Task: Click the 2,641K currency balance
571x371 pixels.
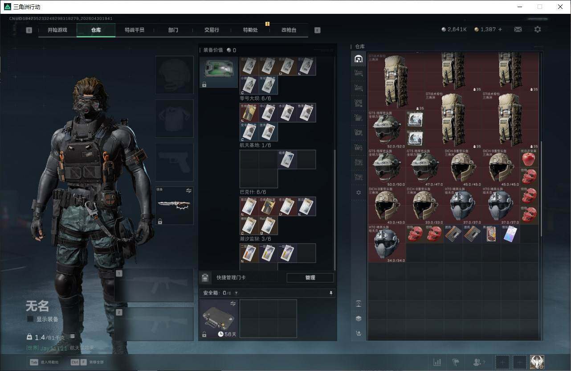Action: coord(454,29)
